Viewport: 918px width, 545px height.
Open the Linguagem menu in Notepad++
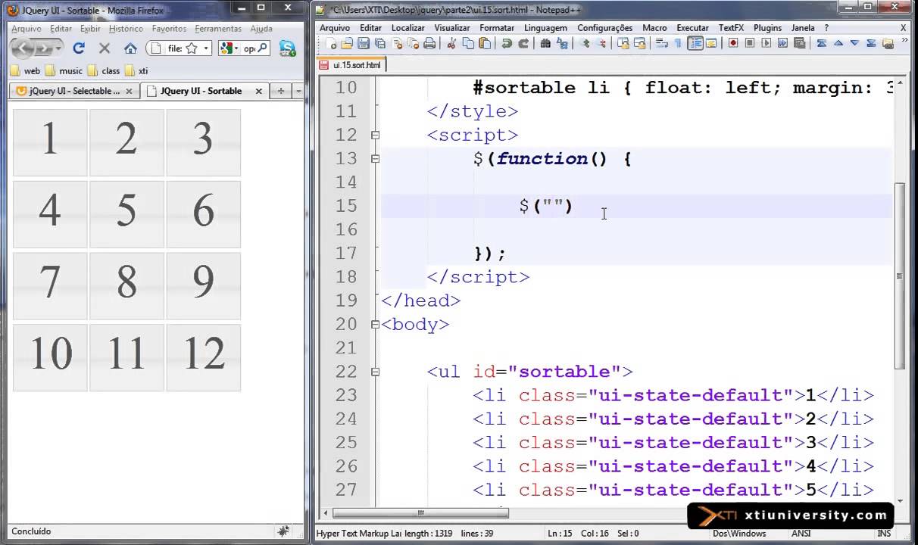(545, 28)
